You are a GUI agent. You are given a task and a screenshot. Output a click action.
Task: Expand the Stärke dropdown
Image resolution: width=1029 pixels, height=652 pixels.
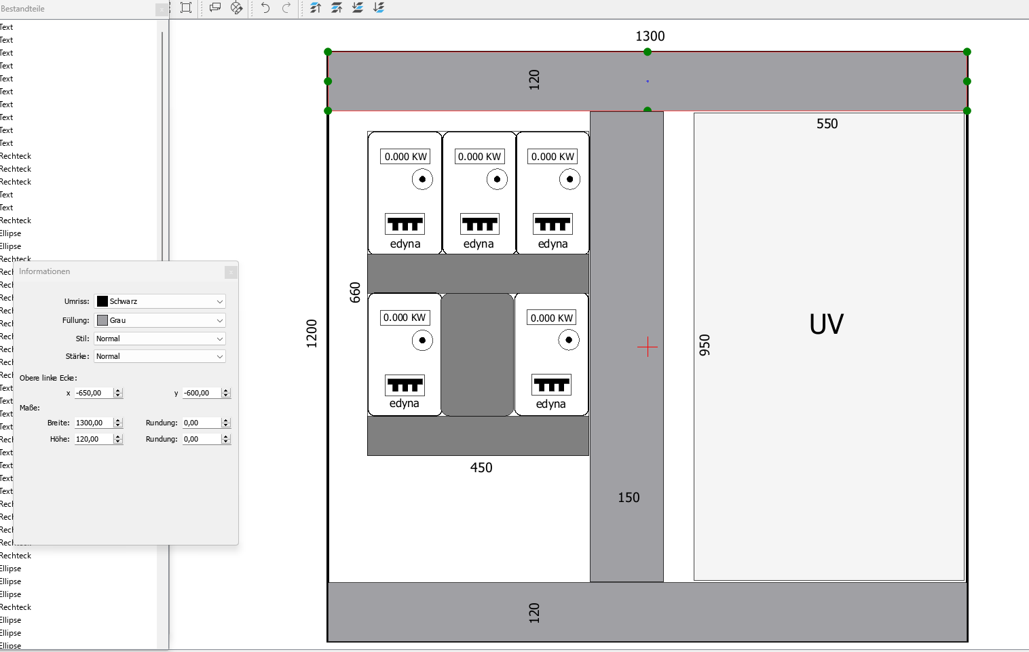160,356
